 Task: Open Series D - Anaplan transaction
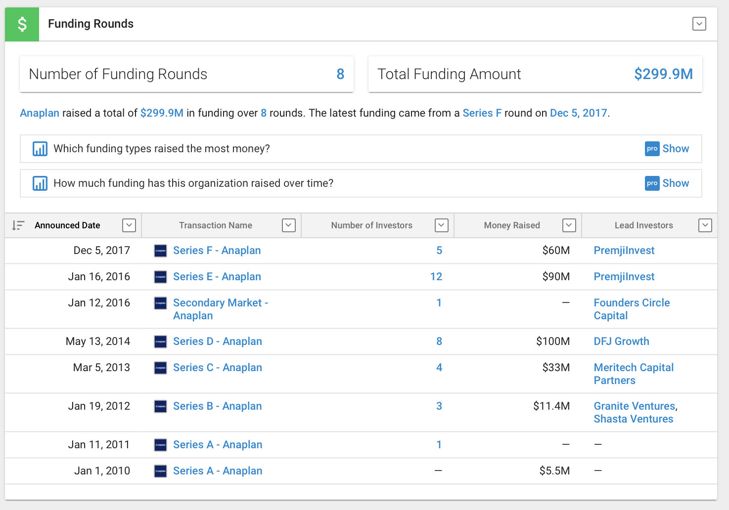pyautogui.click(x=218, y=341)
